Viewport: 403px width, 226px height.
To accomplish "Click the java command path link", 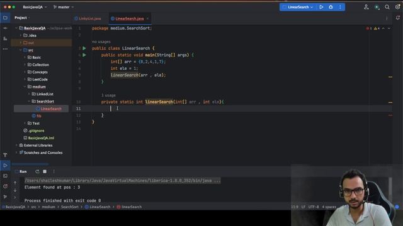I will click(122, 181).
